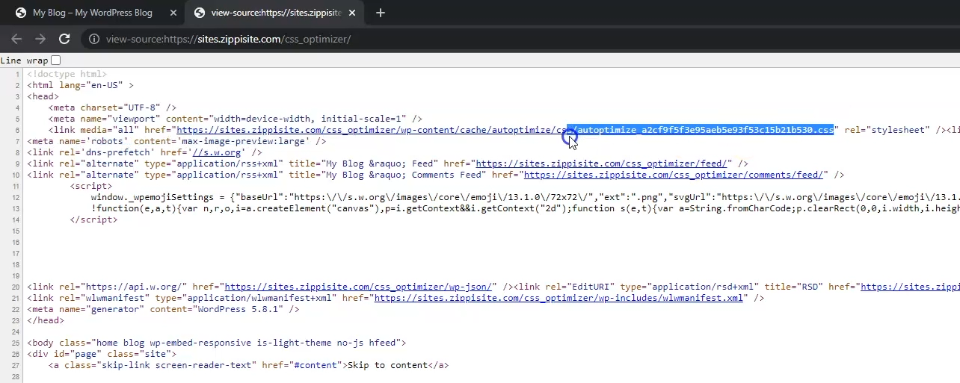Image resolution: width=960 pixels, height=383 pixels.
Task: Click the meta robots max-image-preview line
Action: click(176, 141)
